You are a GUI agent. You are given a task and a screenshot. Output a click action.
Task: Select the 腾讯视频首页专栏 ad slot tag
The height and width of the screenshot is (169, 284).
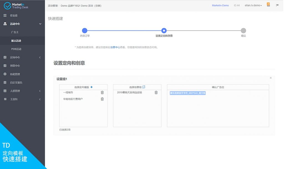pos(187,93)
